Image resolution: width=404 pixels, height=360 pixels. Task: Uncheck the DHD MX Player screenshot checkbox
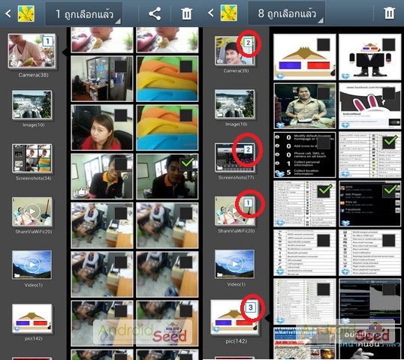pos(390,190)
